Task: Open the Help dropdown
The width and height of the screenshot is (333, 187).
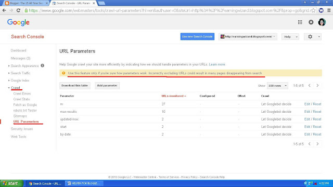Action: tap(290, 37)
